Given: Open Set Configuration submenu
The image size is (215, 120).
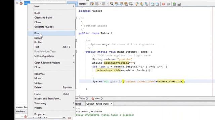Looking at the screenshot, I should coord(51,56).
